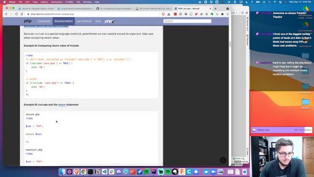Image resolution: width=314 pixels, height=177 pixels.
Task: Open the Apple menu
Action: point(4,2)
